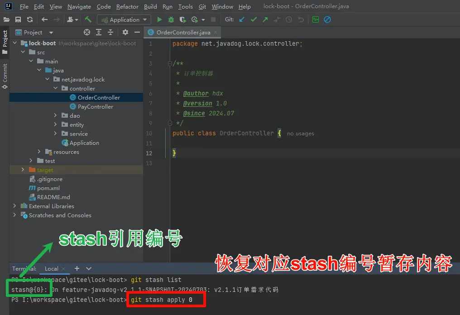
Task: Start debugging with the bug icon
Action: tap(171, 19)
